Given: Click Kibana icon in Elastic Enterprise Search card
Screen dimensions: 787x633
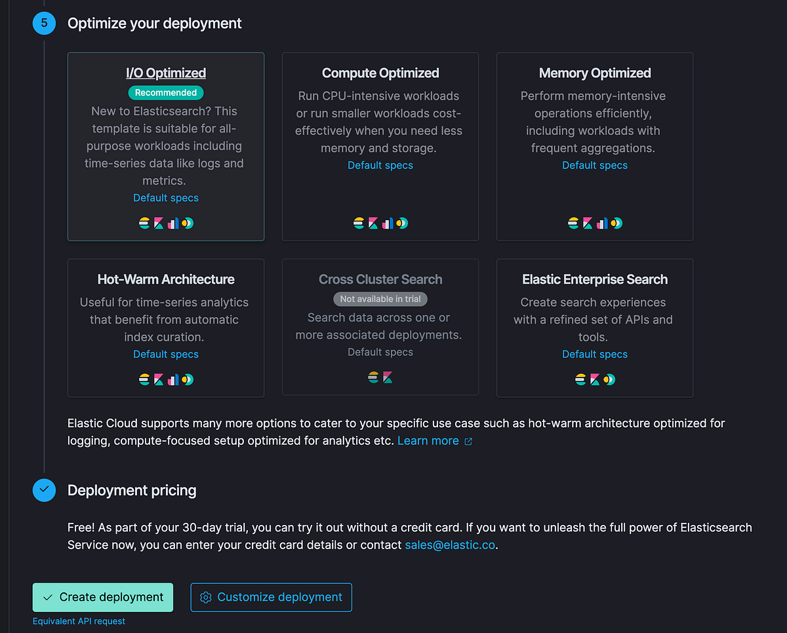Looking at the screenshot, I should [595, 379].
